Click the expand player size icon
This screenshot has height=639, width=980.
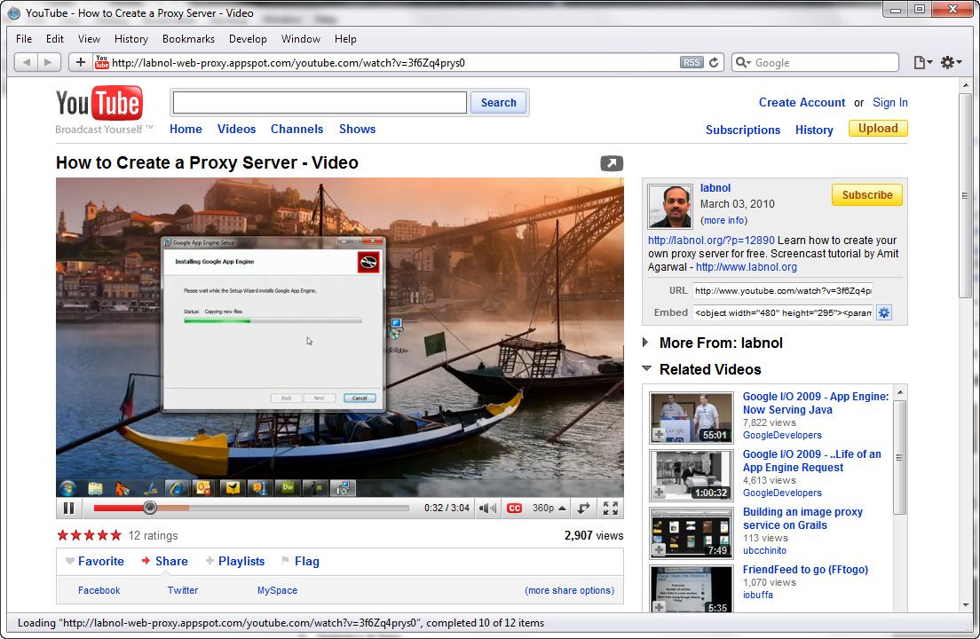584,509
